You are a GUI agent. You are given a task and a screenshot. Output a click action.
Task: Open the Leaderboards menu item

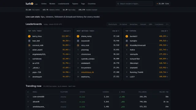[x=63, y=4]
